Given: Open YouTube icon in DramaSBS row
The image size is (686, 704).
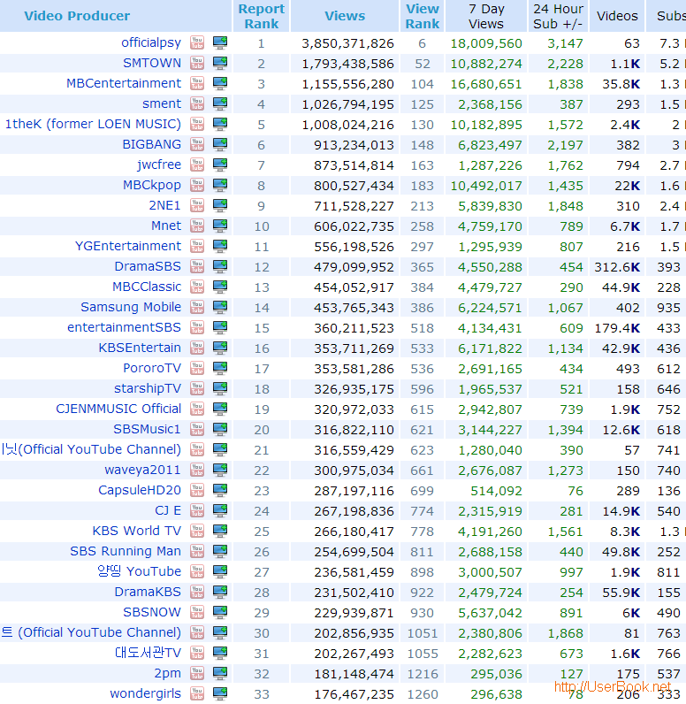Looking at the screenshot, I should tap(197, 267).
